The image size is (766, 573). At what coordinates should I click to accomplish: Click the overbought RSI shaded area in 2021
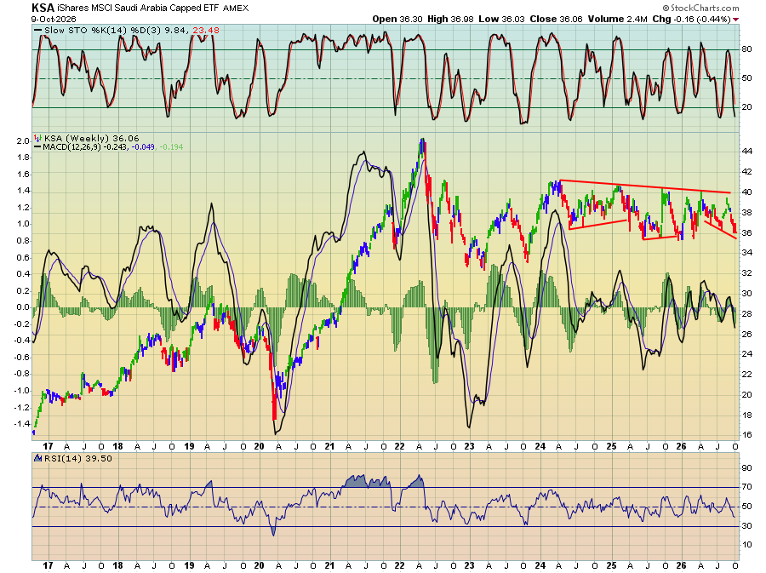tap(367, 481)
